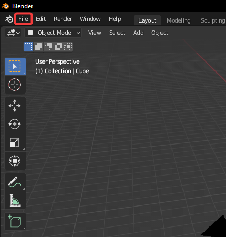
Task: Set selection mode to extend
Action: [38, 47]
